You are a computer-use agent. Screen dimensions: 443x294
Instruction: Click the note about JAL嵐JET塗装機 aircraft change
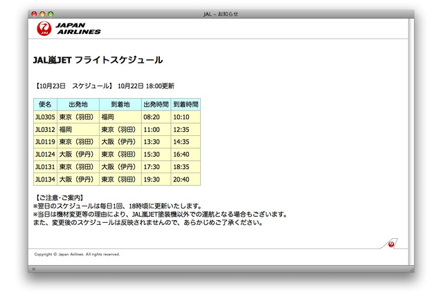(160, 215)
